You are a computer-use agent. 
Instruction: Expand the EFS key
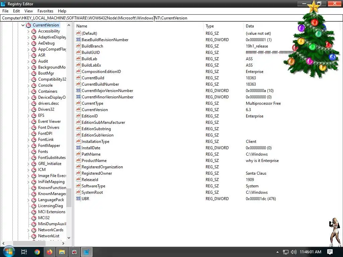(x=28, y=115)
